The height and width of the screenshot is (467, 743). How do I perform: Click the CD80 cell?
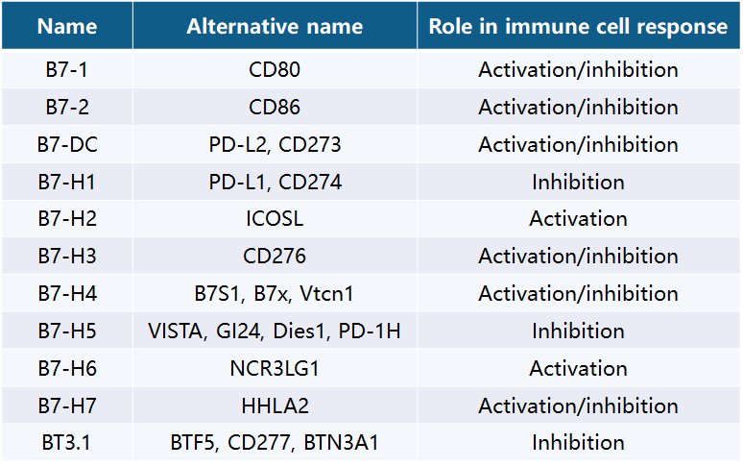coord(274,70)
